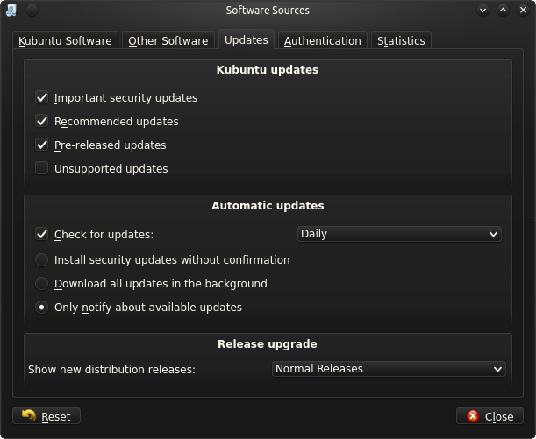Toggle Pre-released updates checkbox
536x439 pixels.
pyautogui.click(x=41, y=145)
